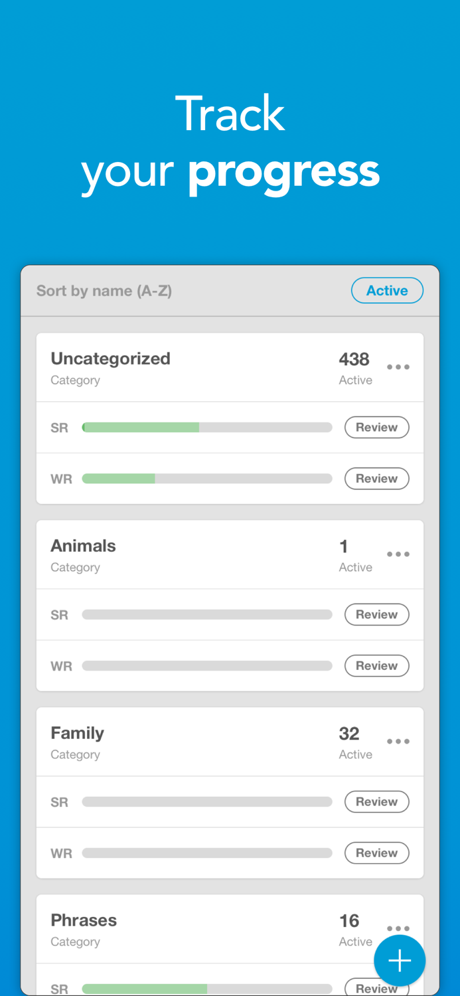The height and width of the screenshot is (996, 460).
Task: Open the sort options via Sort by name (A-Z)
Action: 104,290
